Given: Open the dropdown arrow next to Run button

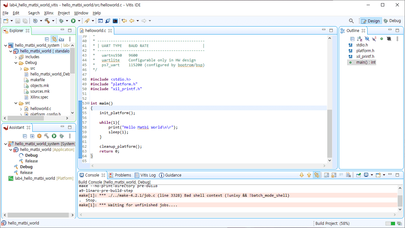Looking at the screenshot, I should (x=79, y=21).
